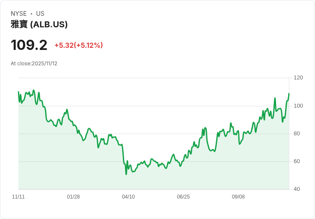The image size is (315, 219).
Task: Click the 雅寶 (ALB.US) stock title
Action: [x=39, y=25]
